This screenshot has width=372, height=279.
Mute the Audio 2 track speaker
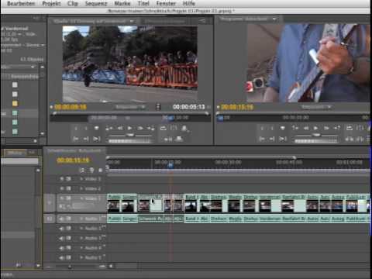click(62, 229)
